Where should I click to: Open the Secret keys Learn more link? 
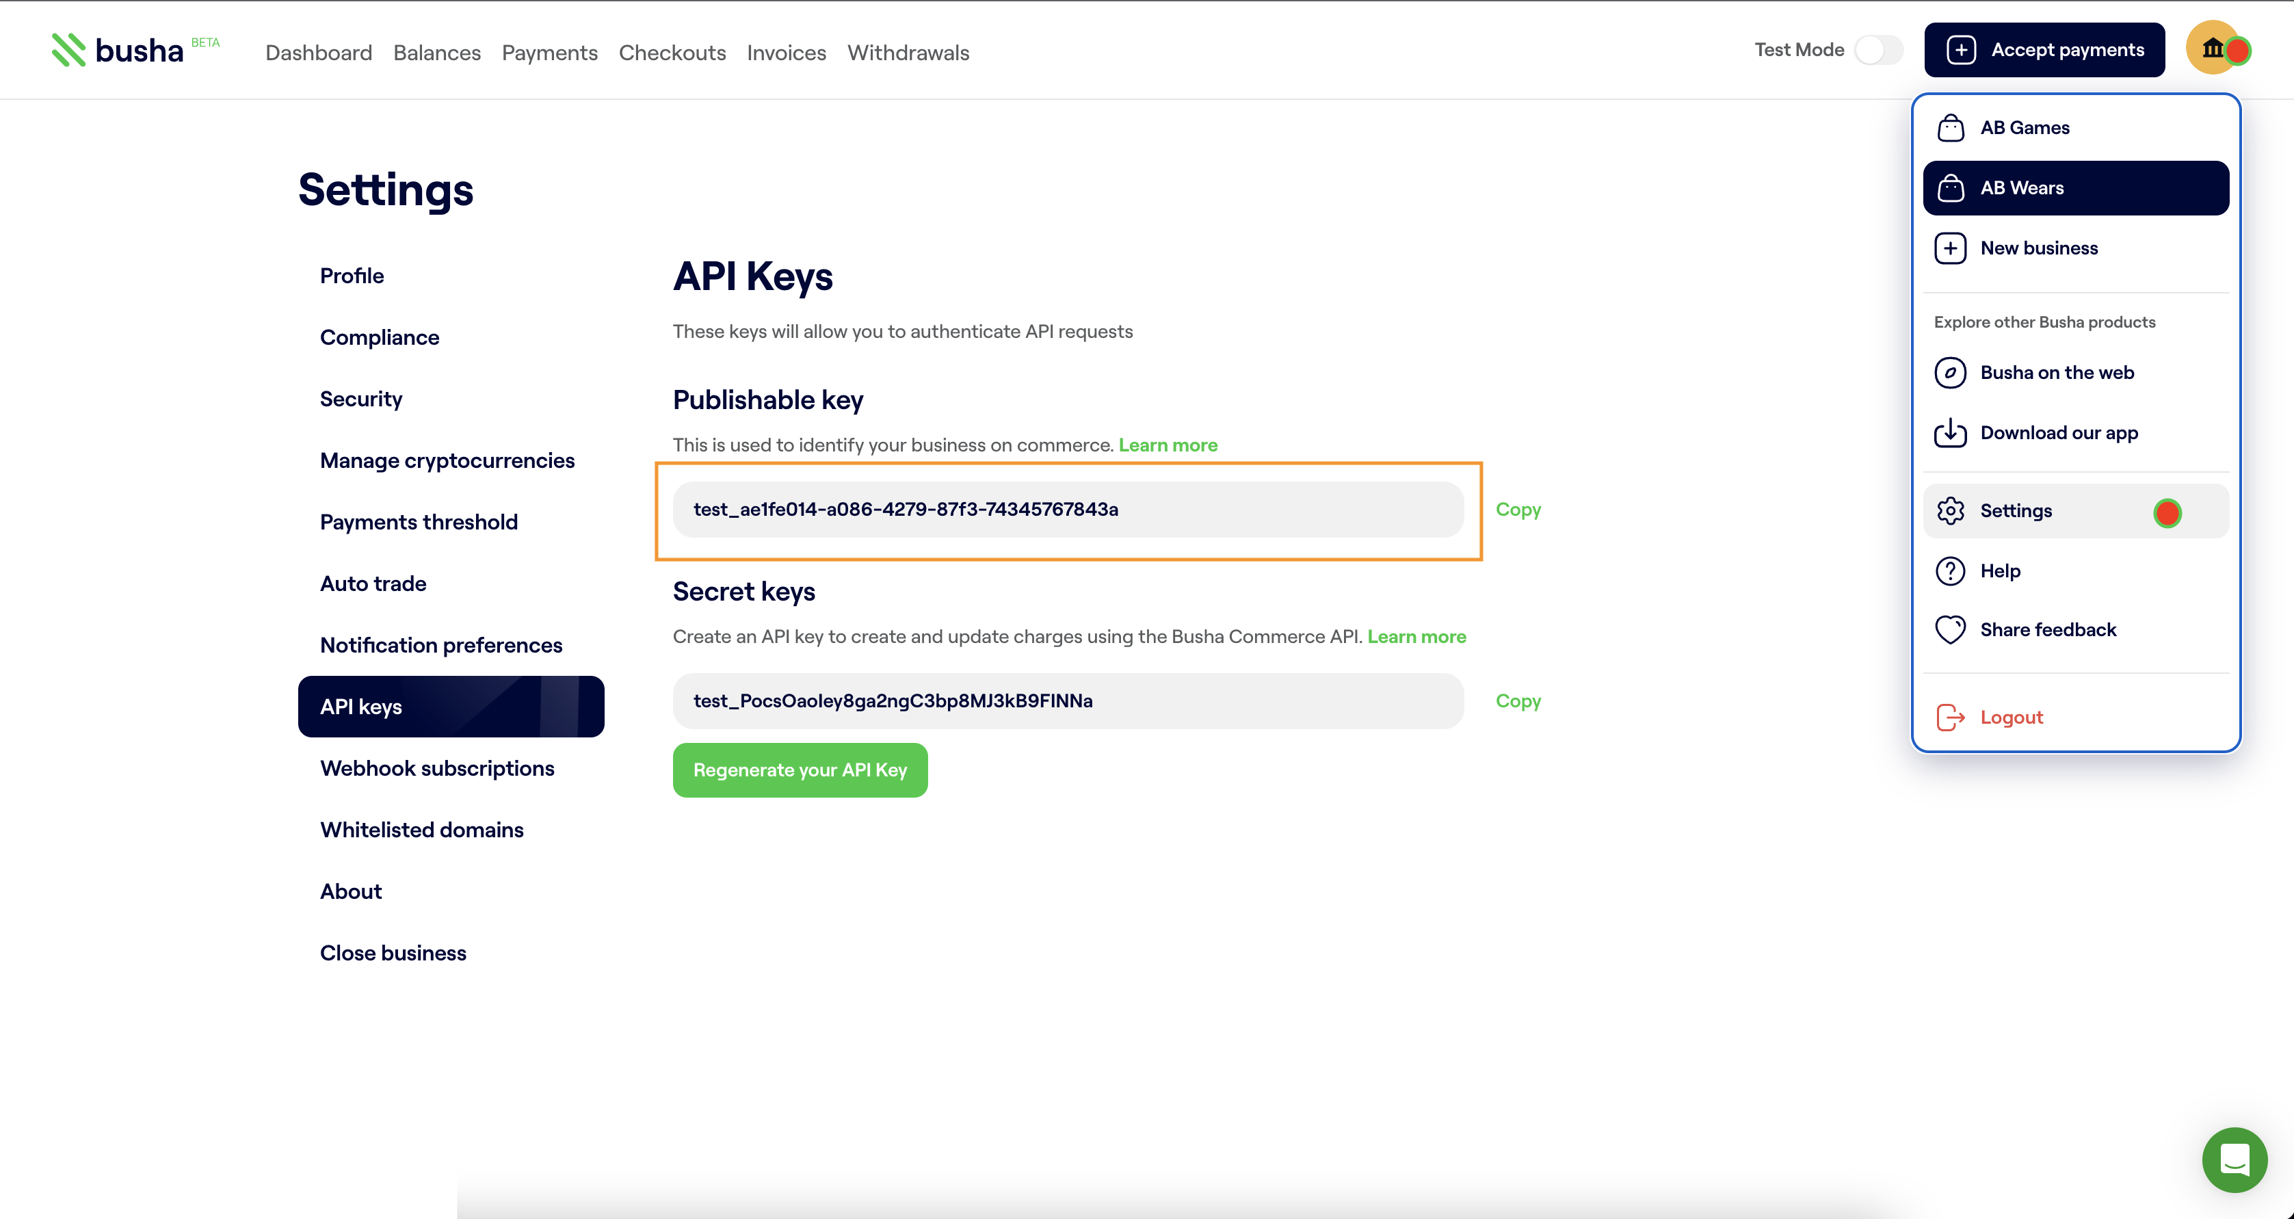(x=1416, y=637)
